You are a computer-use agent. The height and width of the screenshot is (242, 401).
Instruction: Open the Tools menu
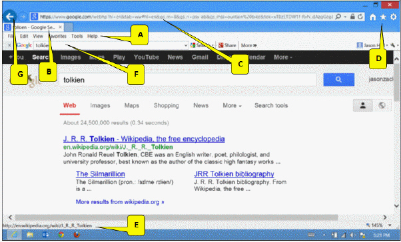pyautogui.click(x=77, y=37)
